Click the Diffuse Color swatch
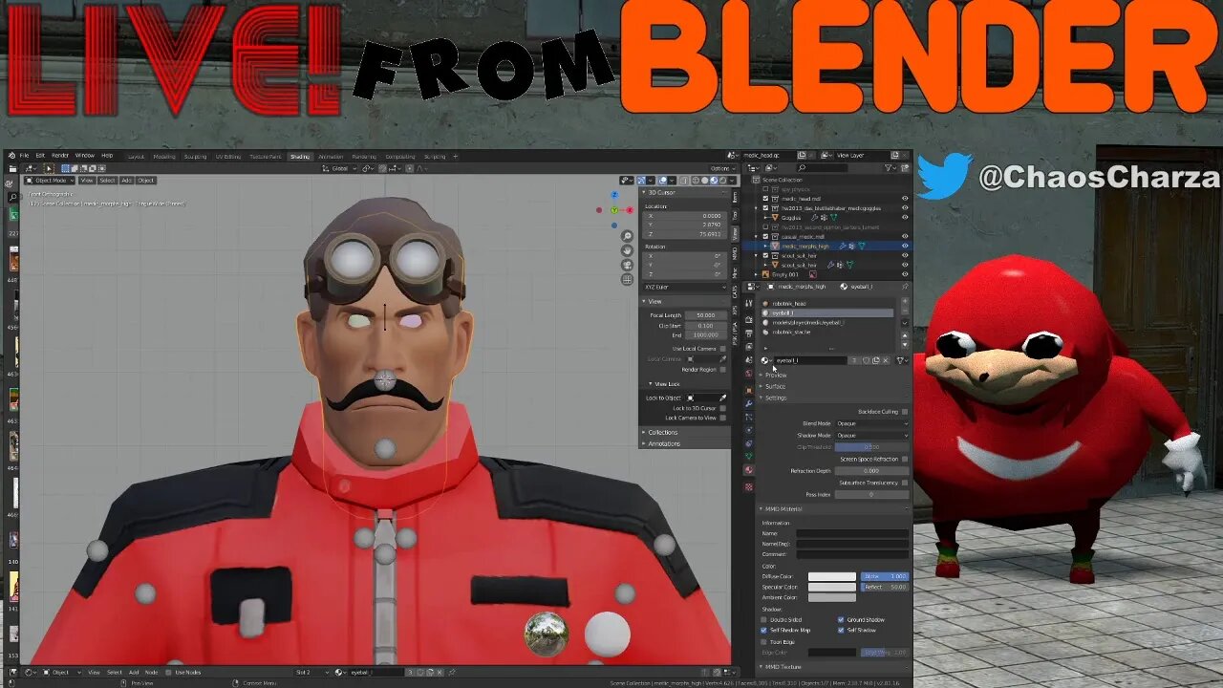The width and height of the screenshot is (1223, 688). (832, 576)
